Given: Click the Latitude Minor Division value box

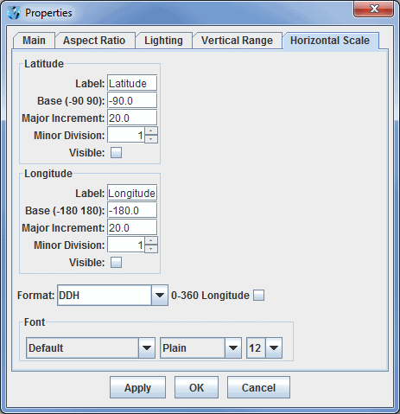Looking at the screenshot, I should click(x=126, y=135).
